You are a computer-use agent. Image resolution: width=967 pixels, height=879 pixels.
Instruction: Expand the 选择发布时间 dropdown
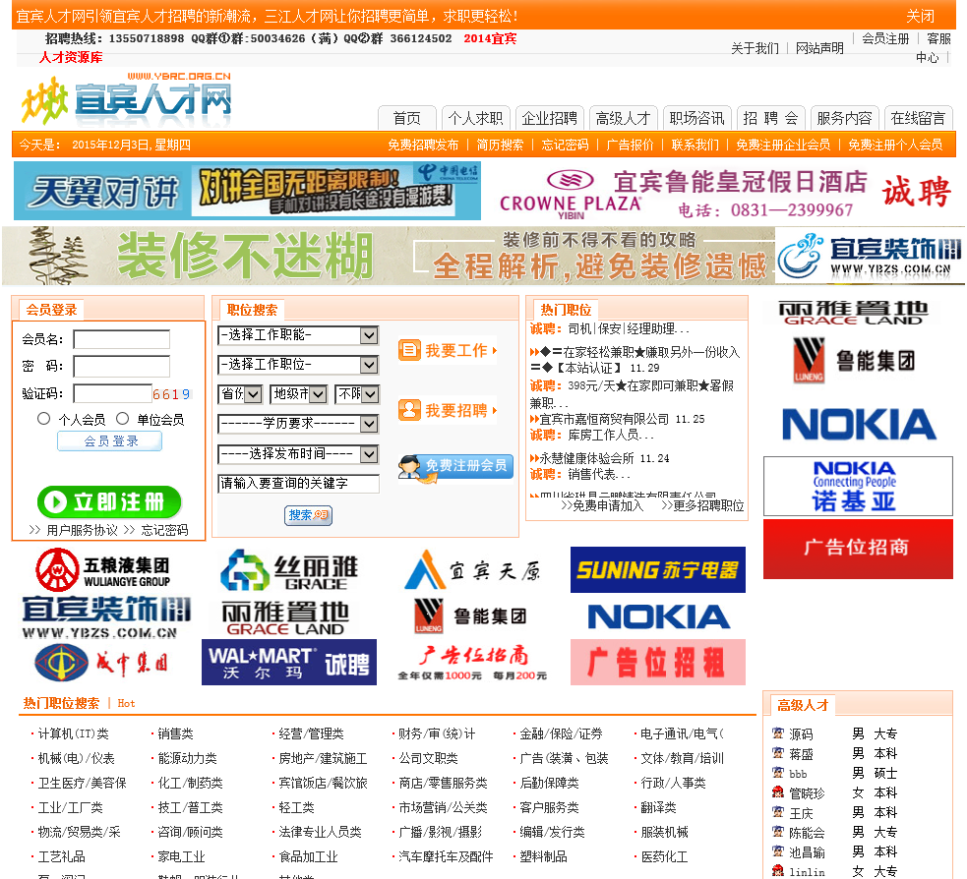[x=298, y=454]
